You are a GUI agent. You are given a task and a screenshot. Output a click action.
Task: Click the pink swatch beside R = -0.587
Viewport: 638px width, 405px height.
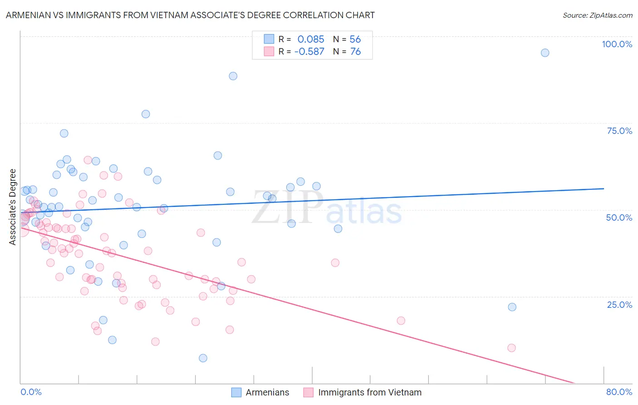coord(269,51)
